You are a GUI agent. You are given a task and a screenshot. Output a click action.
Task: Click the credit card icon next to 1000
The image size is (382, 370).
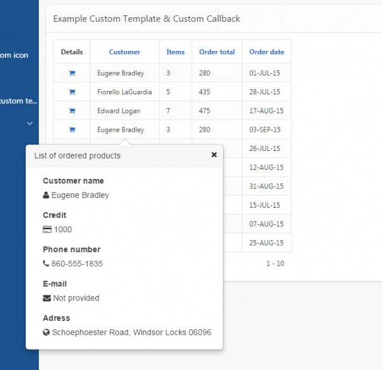(x=47, y=230)
